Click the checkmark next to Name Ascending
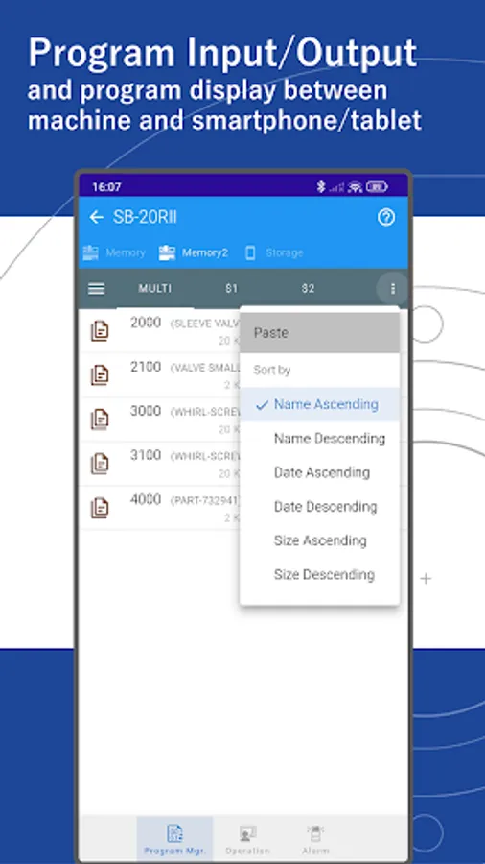Viewport: 485px width, 864px height. (263, 405)
